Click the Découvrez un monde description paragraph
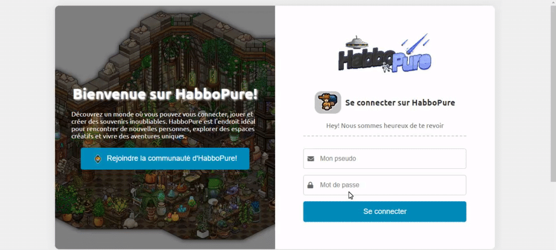The width and height of the screenshot is (556, 250). click(163, 126)
